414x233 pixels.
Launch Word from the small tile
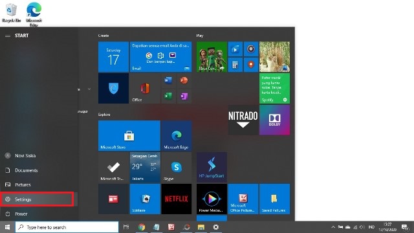click(168, 80)
